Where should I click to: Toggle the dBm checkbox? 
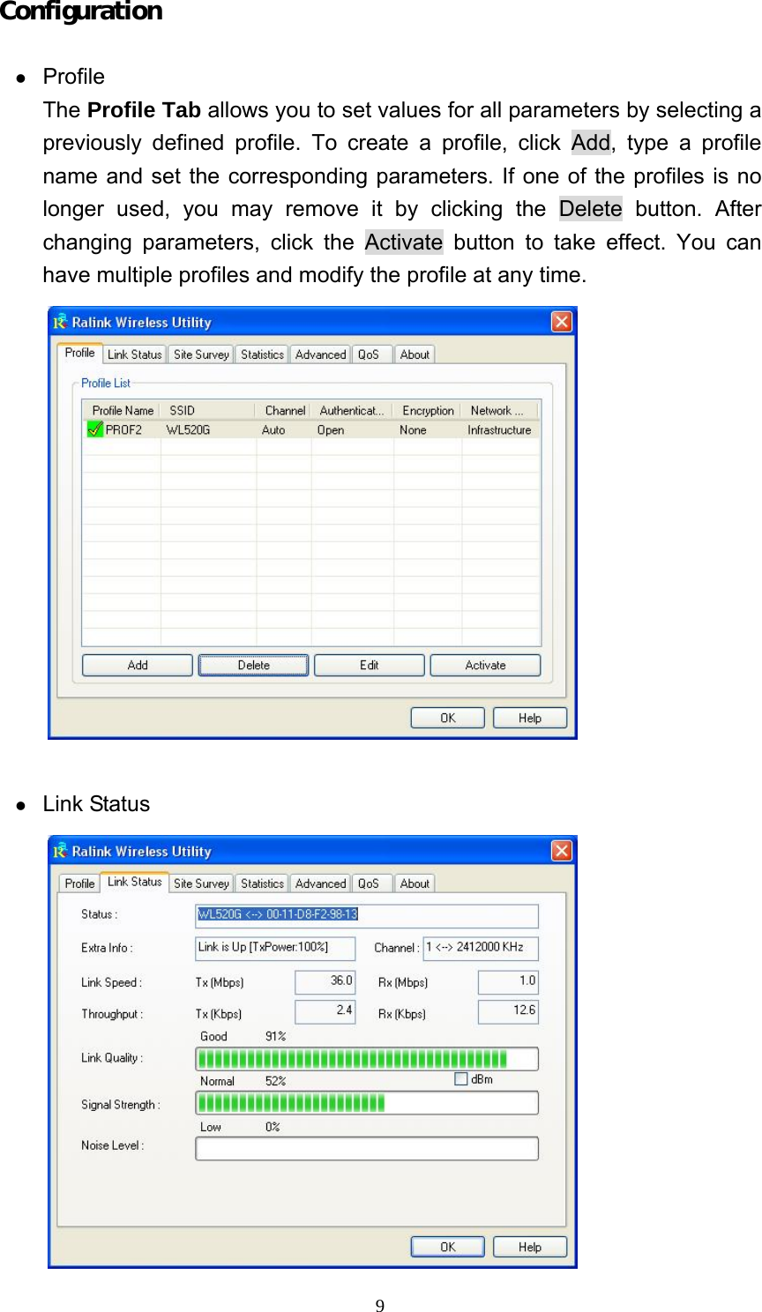coord(460,1079)
